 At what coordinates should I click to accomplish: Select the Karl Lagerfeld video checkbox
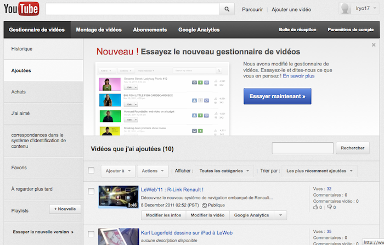tap(91, 232)
